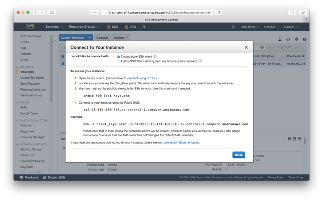Select the Java SSH Client radio option

[x=118, y=62]
